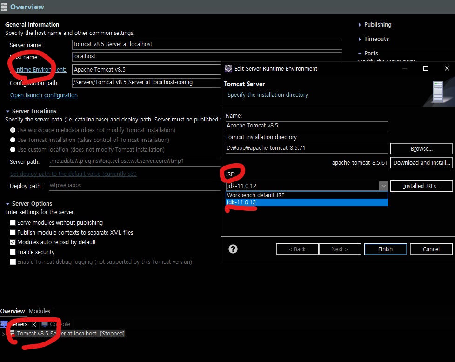The image size is (455, 362).
Task: Click the Tomcat installation directory field
Action: [307, 148]
